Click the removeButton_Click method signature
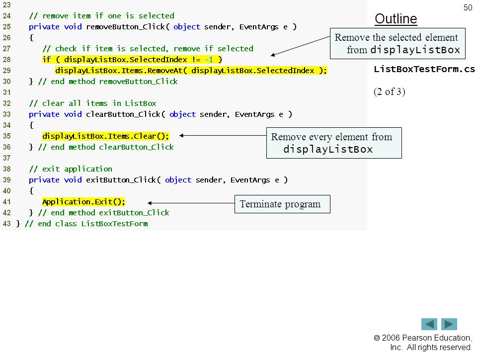This screenshot has width=477, height=358. [x=163, y=27]
